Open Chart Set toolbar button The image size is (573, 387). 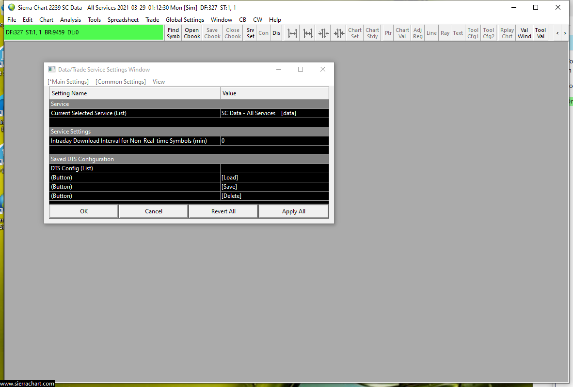tap(355, 33)
